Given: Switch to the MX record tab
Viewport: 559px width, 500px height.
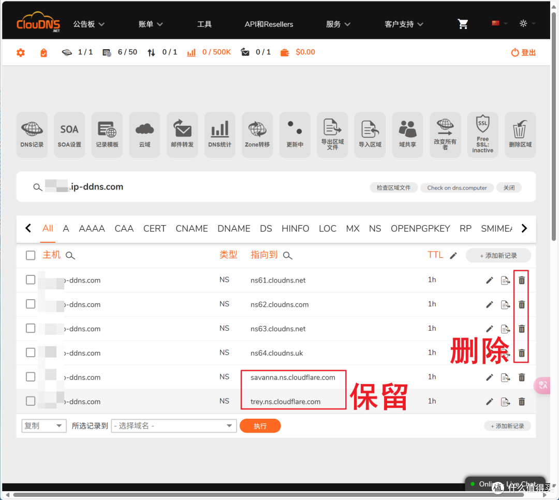Looking at the screenshot, I should pyautogui.click(x=352, y=229).
